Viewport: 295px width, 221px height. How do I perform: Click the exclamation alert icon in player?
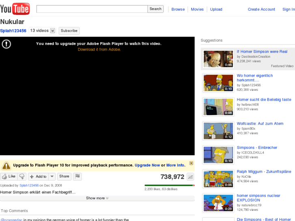click(x=6, y=44)
